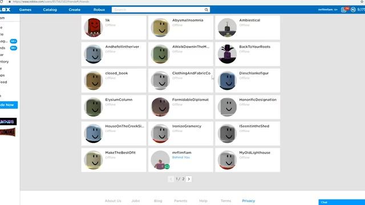Click the Privacy footer link
Viewport: 365px width, 205px height.
248,201
